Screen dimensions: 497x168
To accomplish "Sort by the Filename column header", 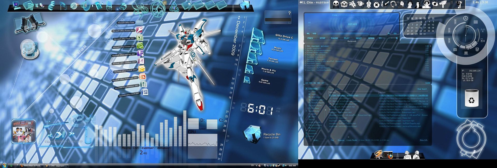I will (353, 92).
